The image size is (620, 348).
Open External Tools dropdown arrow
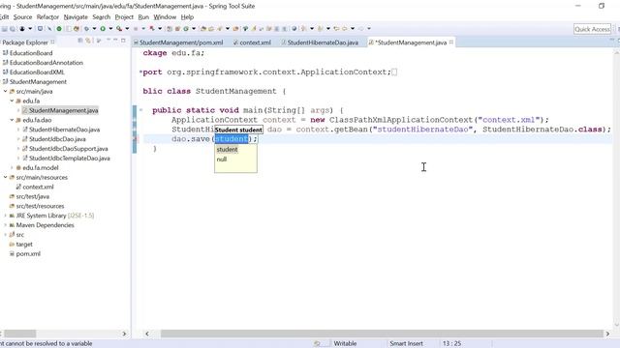click(127, 29)
